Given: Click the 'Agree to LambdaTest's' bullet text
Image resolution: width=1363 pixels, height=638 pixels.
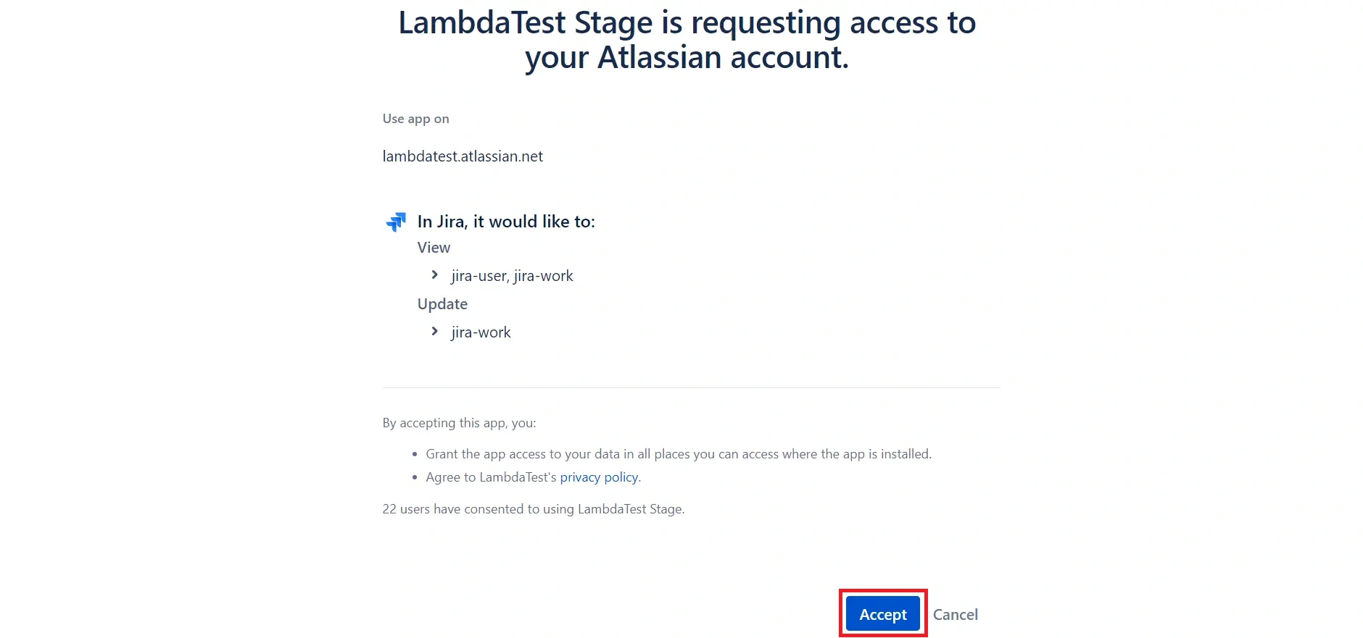Looking at the screenshot, I should point(492,477).
